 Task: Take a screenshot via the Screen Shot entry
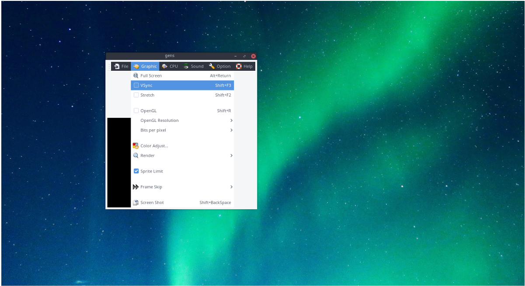click(x=152, y=202)
